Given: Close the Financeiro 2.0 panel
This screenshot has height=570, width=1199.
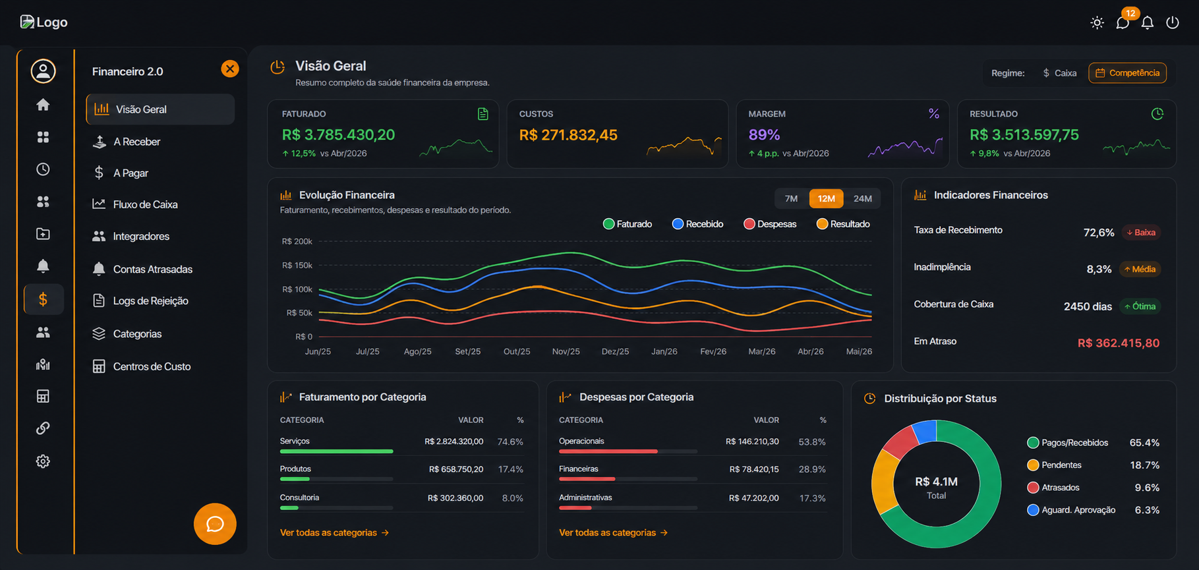Looking at the screenshot, I should click(x=229, y=69).
